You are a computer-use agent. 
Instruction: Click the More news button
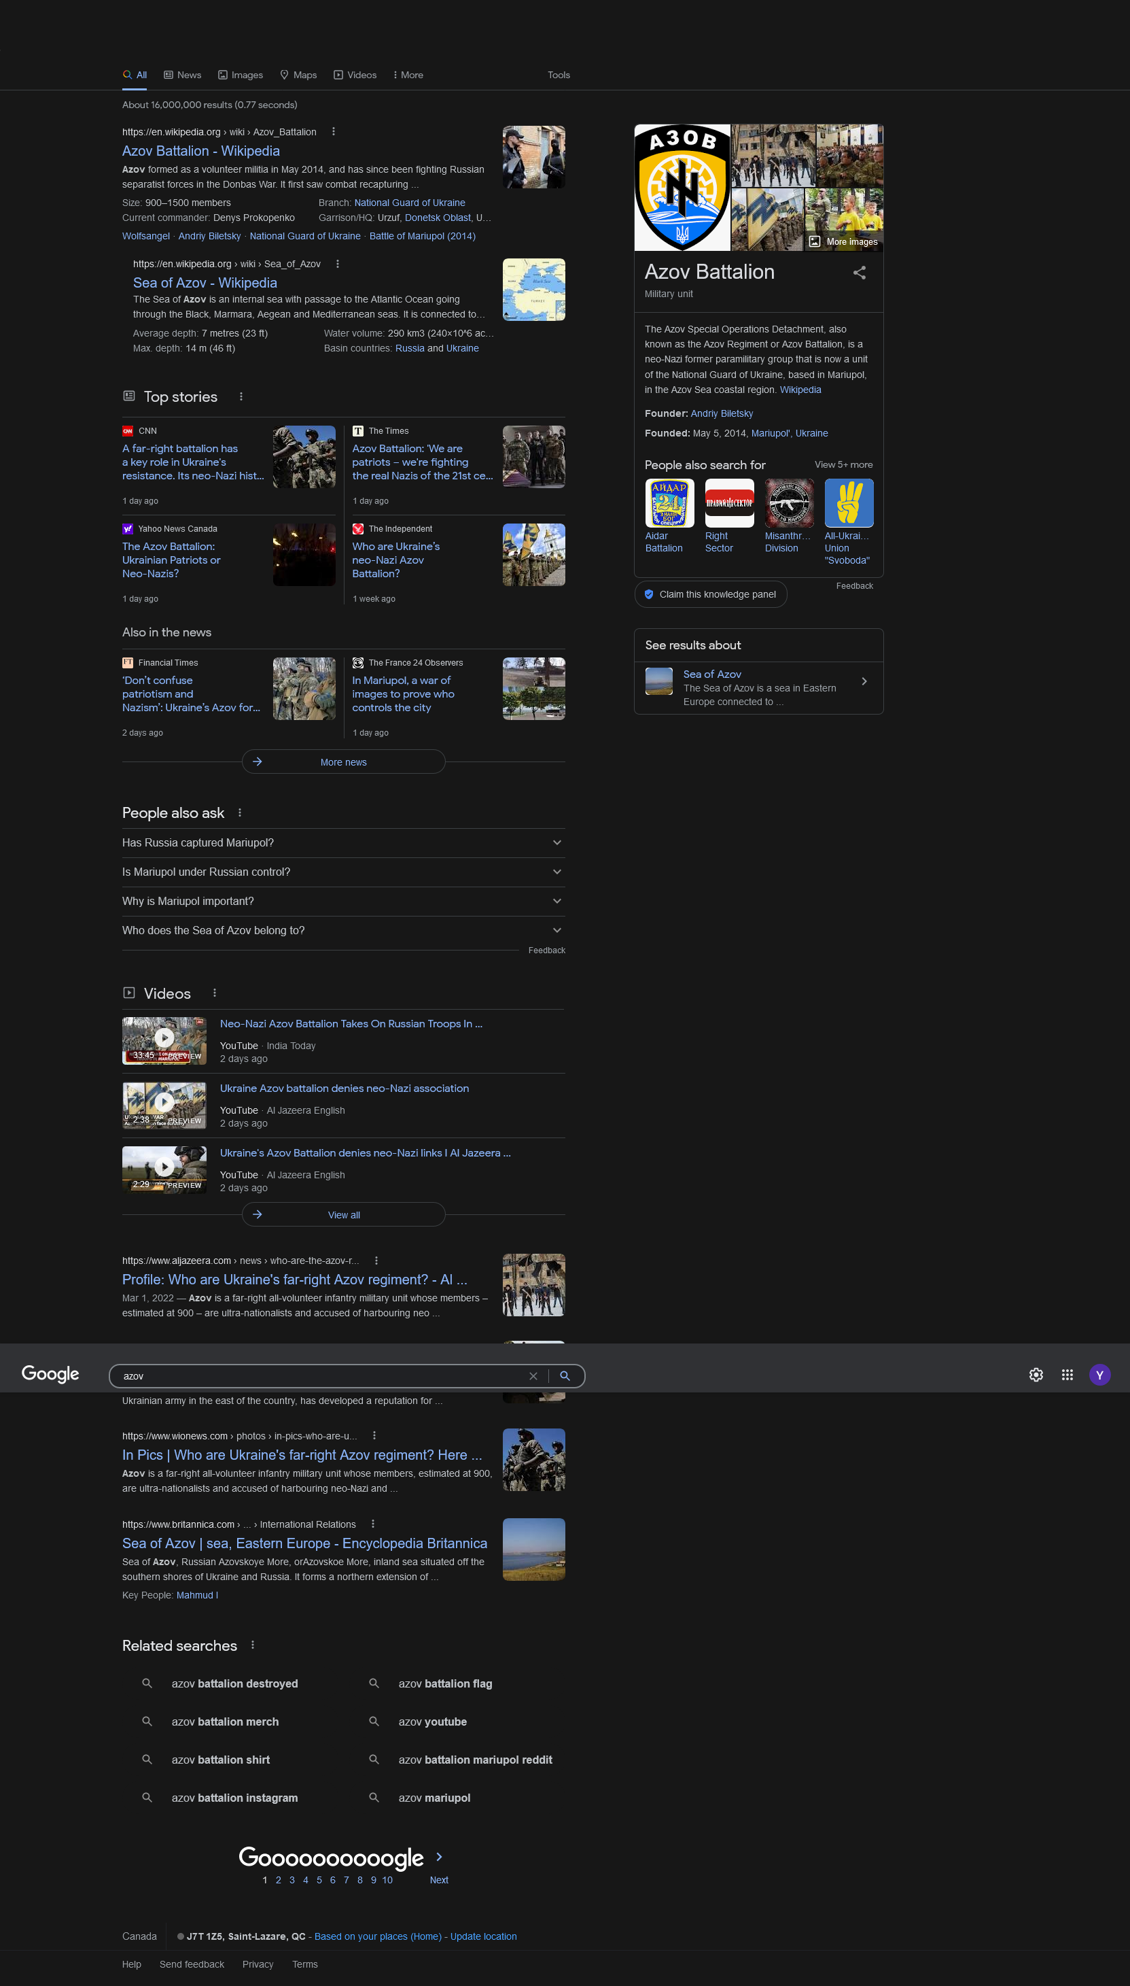pyautogui.click(x=344, y=761)
